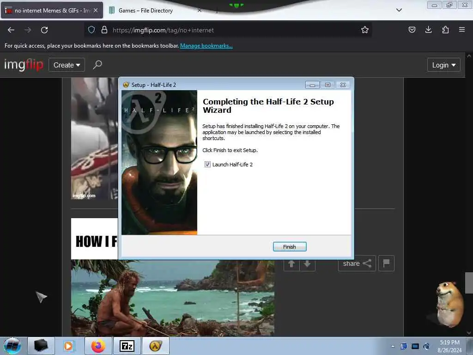Screen dimensions: 473x355
Task: Open the Firefox hamburger menu
Action: pos(462,30)
